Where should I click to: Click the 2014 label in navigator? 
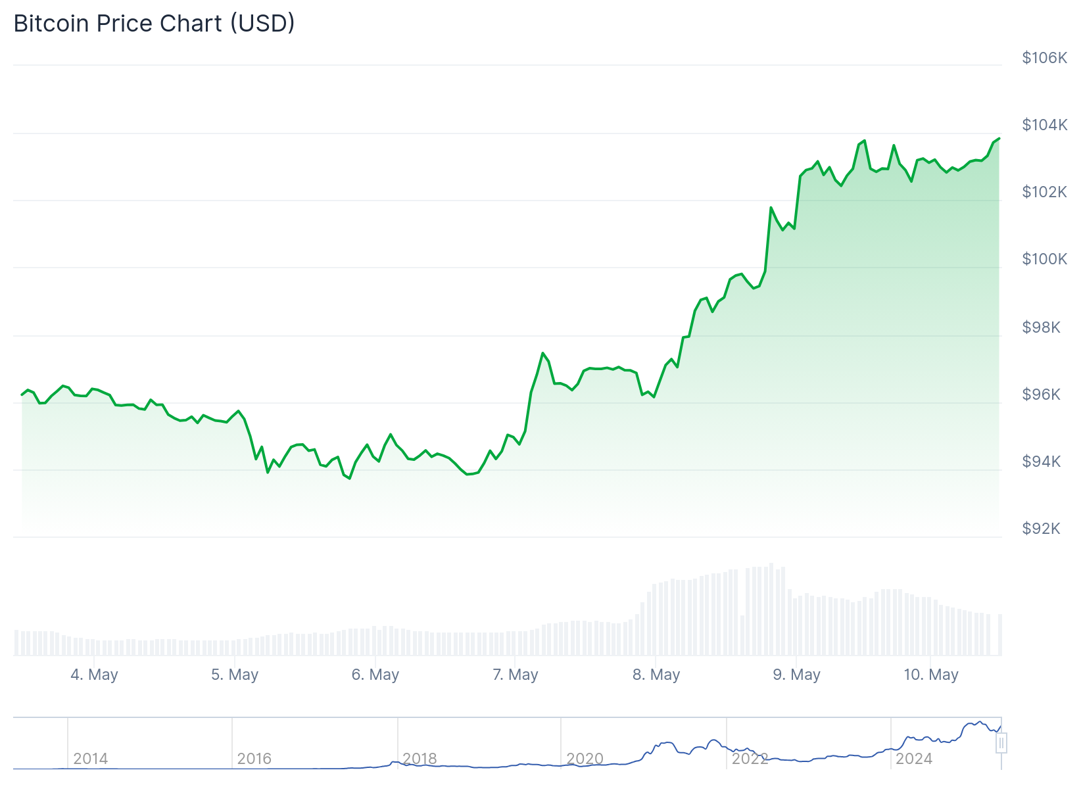(x=91, y=759)
